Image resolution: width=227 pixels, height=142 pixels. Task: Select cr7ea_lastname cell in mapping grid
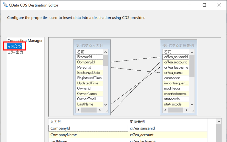[x=168, y=140]
